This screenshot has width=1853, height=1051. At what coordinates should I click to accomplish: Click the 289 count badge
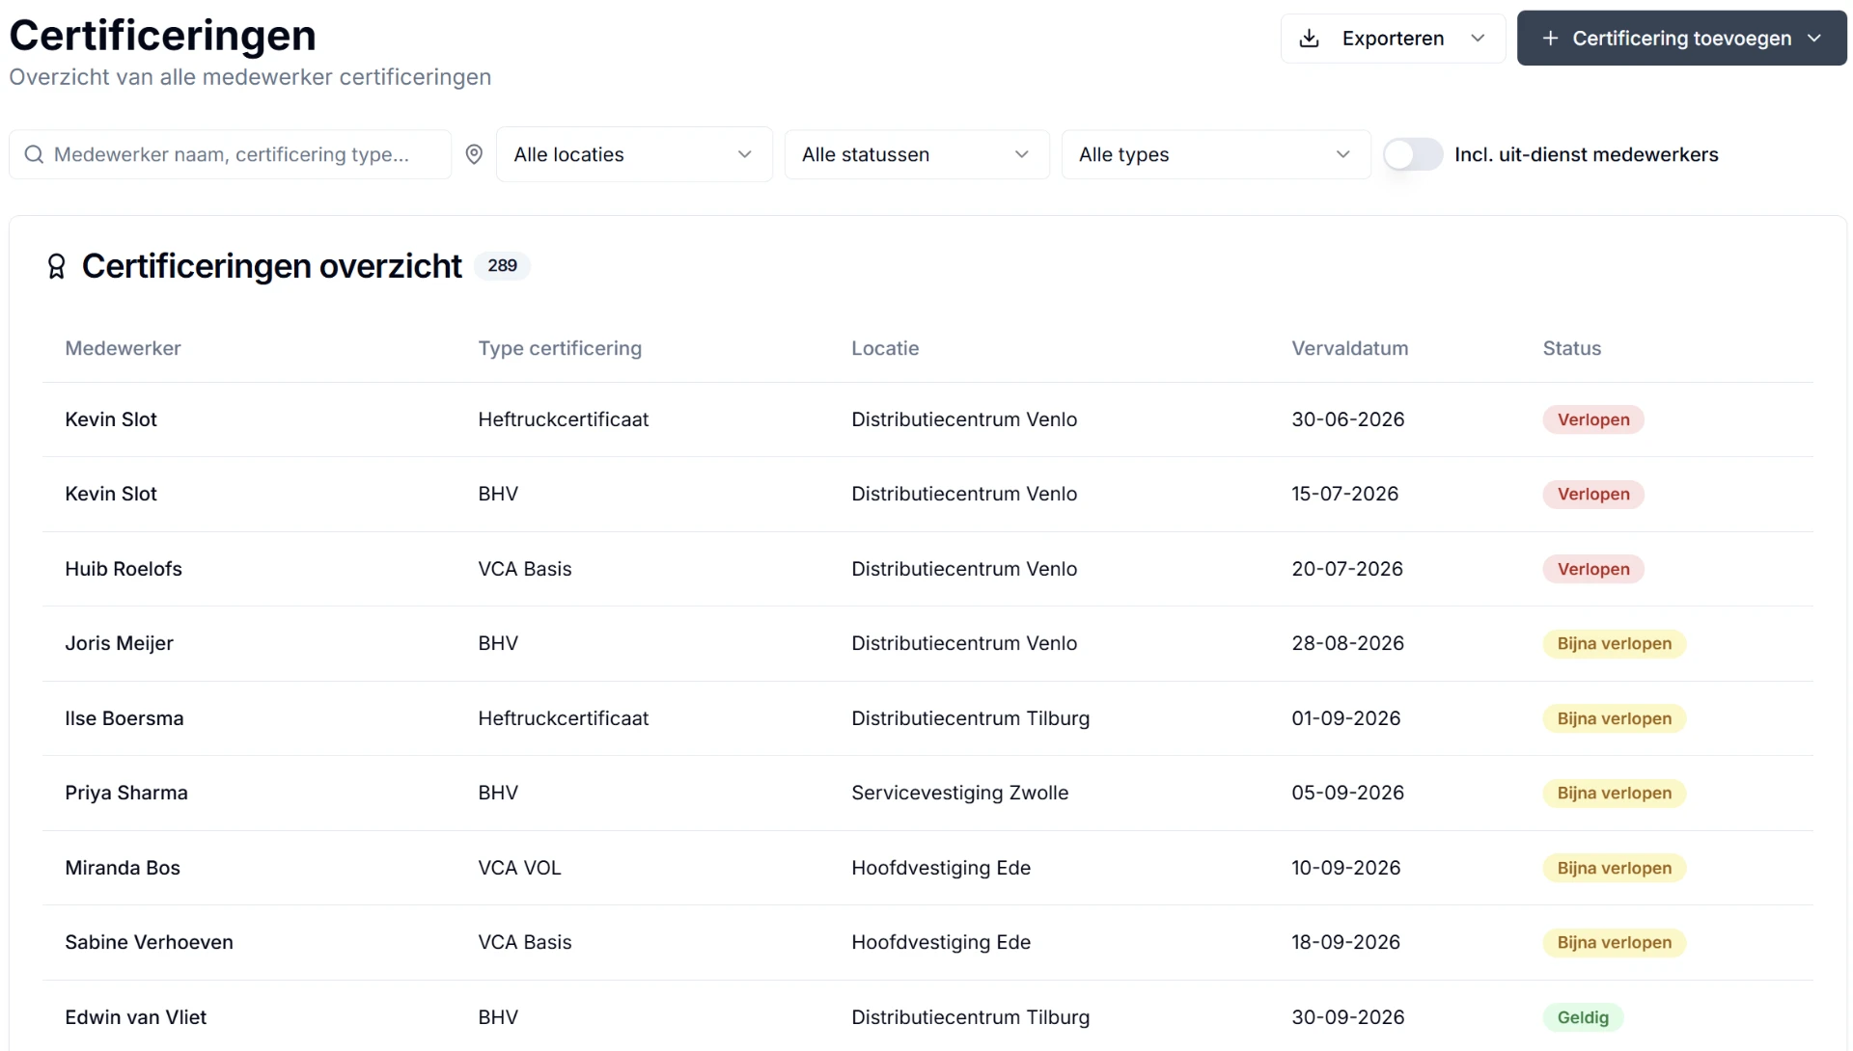(x=502, y=266)
